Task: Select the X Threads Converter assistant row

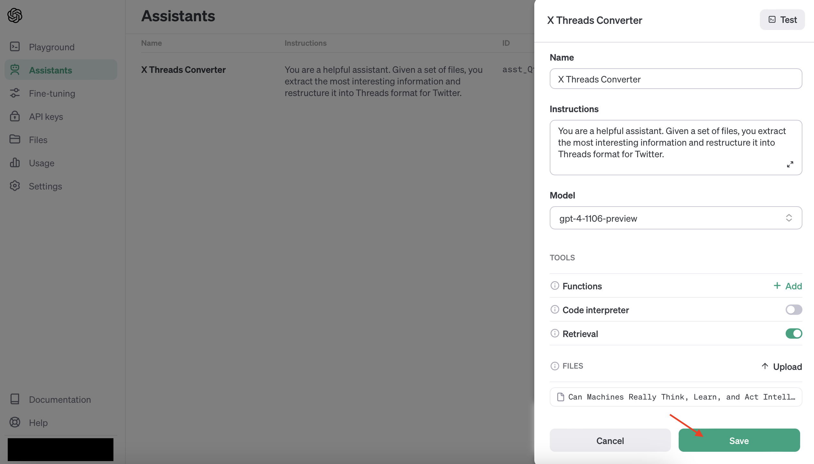Action: coord(183,70)
